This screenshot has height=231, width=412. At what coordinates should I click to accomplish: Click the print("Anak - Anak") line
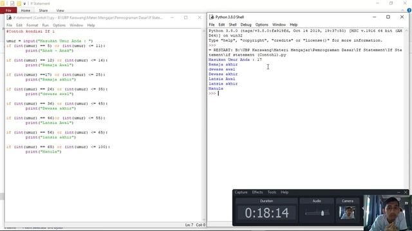(50, 51)
